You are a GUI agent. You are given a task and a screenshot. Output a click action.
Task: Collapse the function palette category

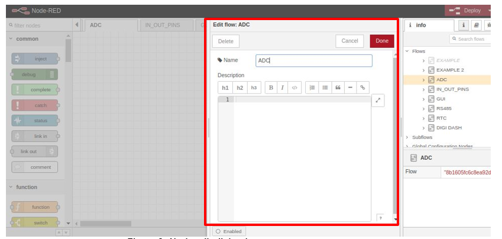(11, 188)
